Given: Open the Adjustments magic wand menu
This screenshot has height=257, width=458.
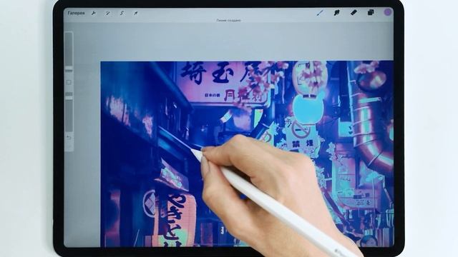Looking at the screenshot, I should [108, 14].
